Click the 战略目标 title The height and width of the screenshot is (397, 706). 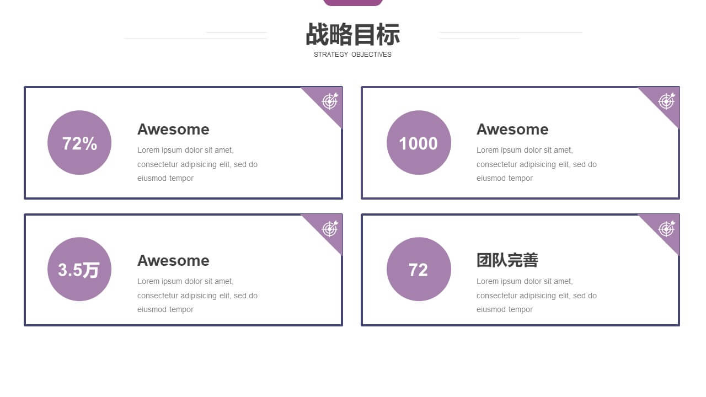click(353, 35)
